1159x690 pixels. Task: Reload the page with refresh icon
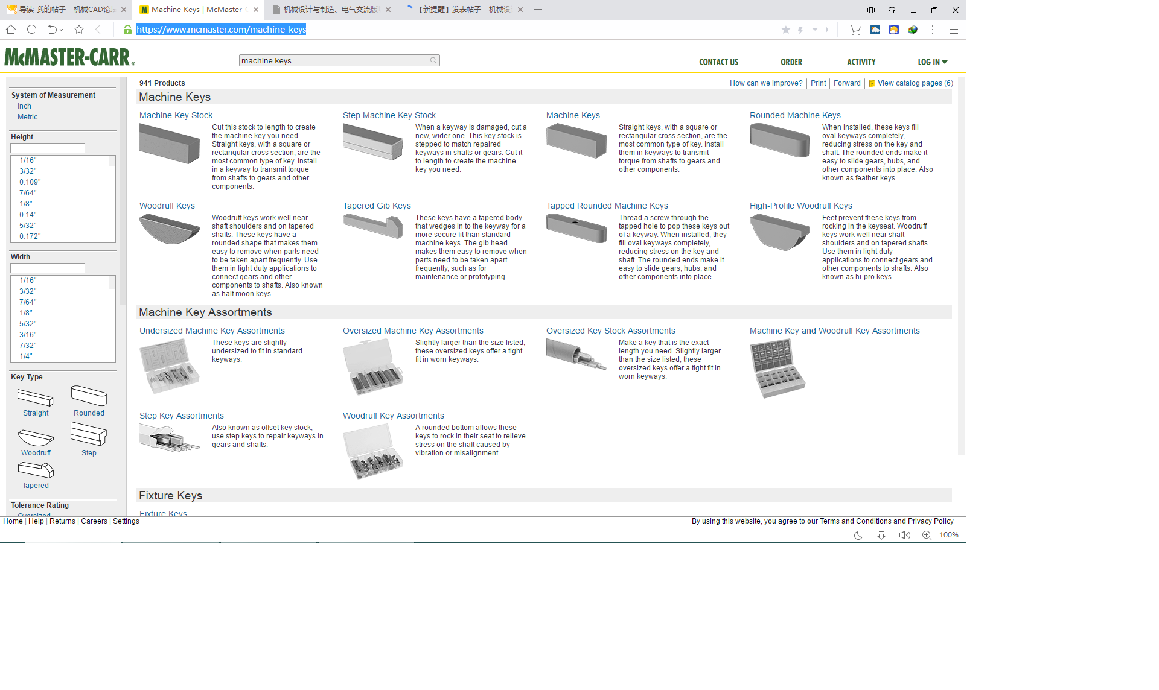click(x=32, y=29)
